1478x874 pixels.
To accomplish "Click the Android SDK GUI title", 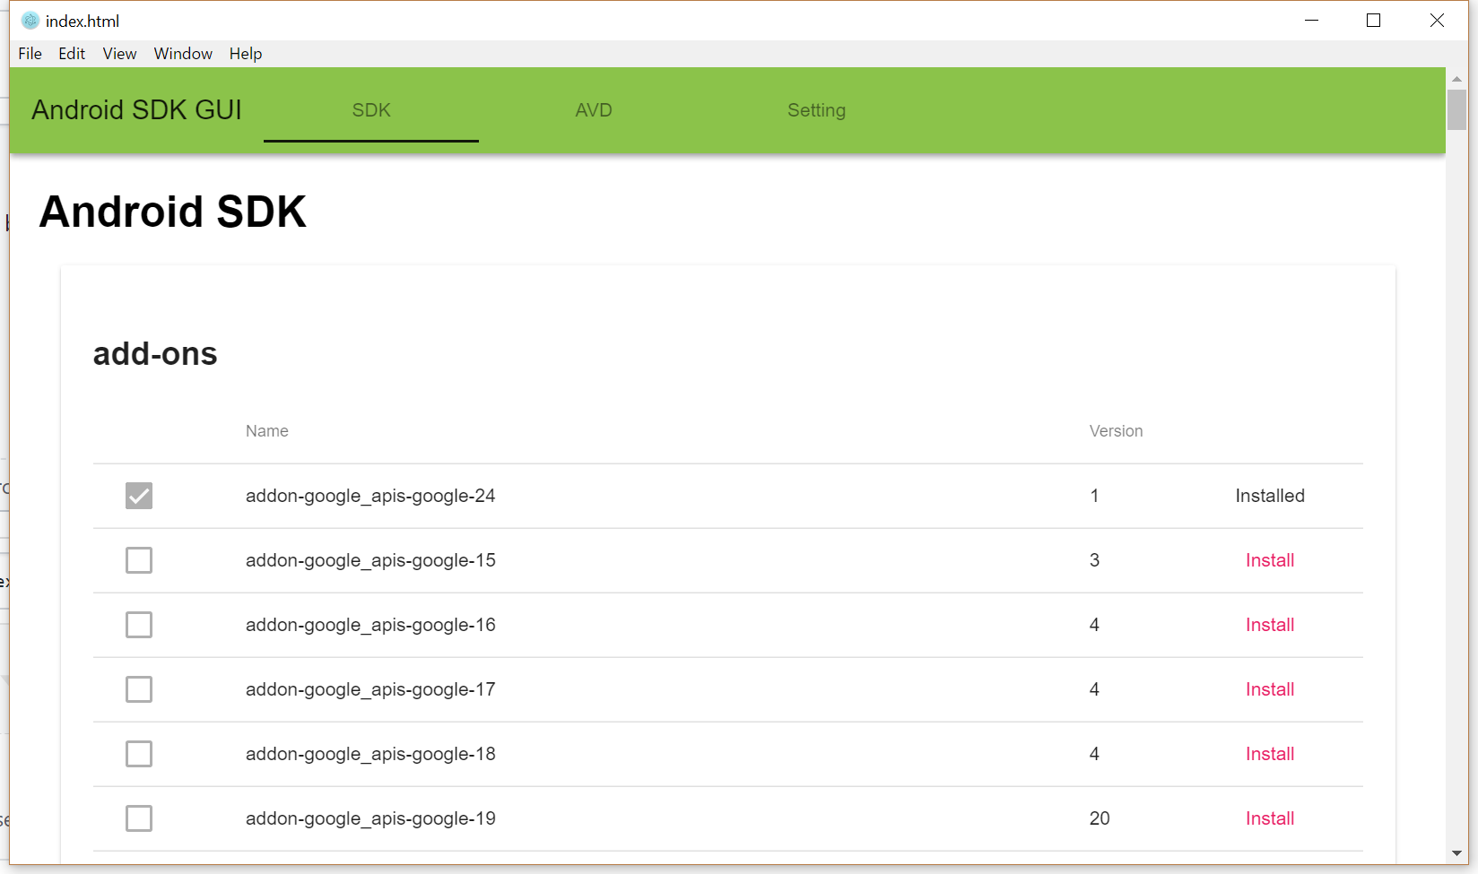I will pos(137,109).
